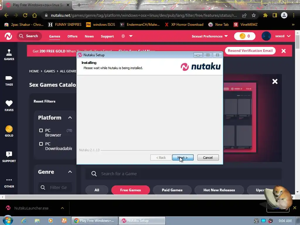The width and height of the screenshot is (300, 225).
Task: Open the windows ISOS bookmark
Action: point(101,25)
